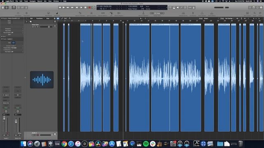Click the time signature 4/4 field
The image size is (264, 148).
[141, 7]
